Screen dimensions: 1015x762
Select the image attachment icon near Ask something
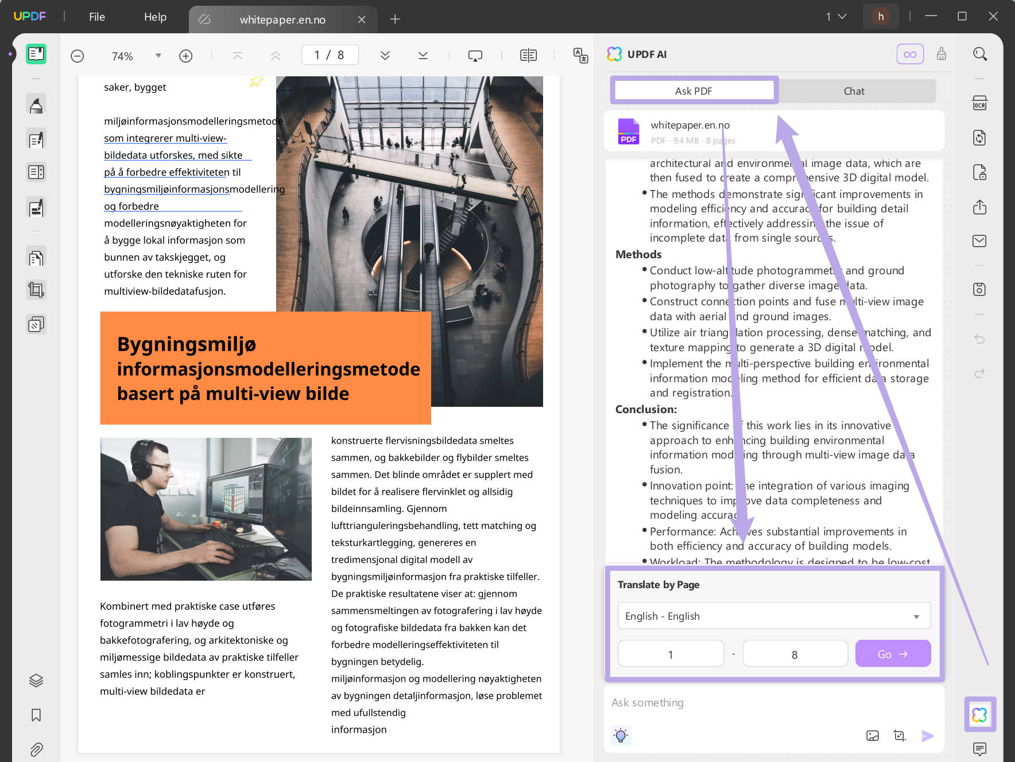pos(873,735)
